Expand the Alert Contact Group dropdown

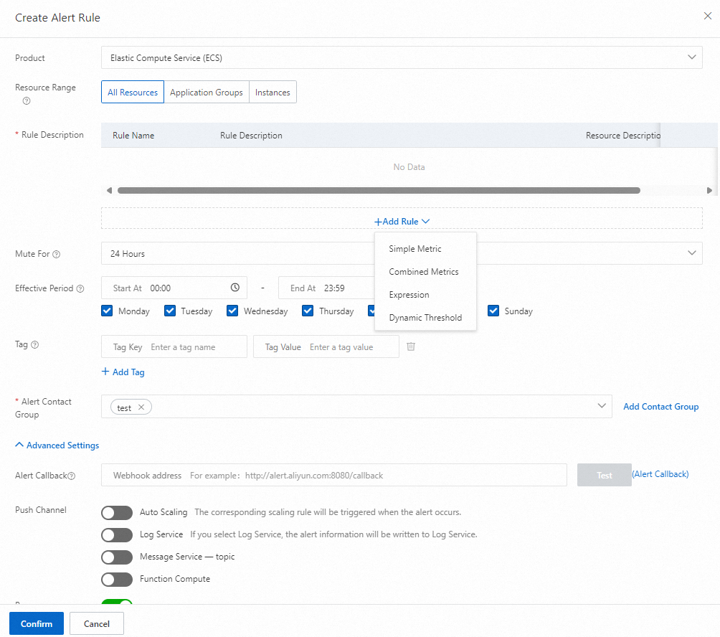[602, 406]
